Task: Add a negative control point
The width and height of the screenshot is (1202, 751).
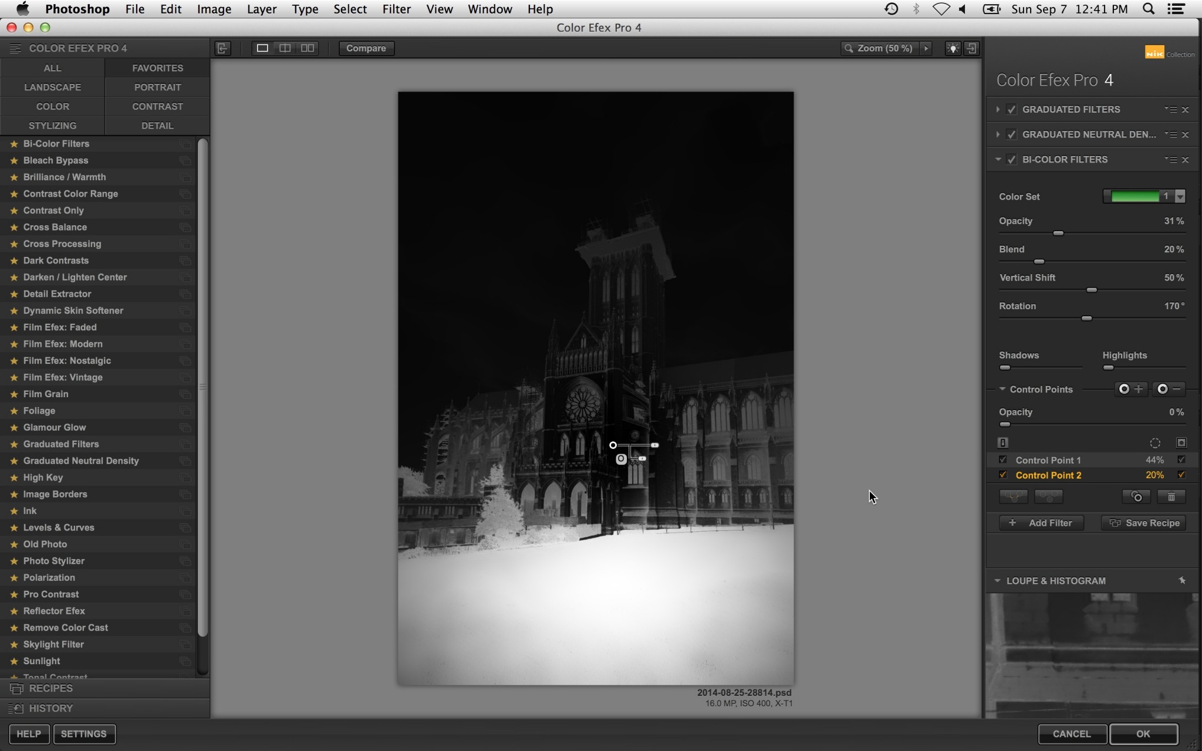Action: [1170, 389]
